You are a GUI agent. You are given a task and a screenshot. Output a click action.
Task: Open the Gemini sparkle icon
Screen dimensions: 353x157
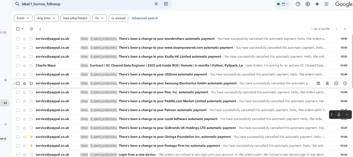pyautogui.click(x=317, y=4)
